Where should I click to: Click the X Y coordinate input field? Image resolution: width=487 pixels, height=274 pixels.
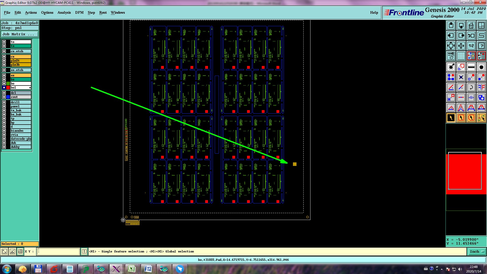58,251
